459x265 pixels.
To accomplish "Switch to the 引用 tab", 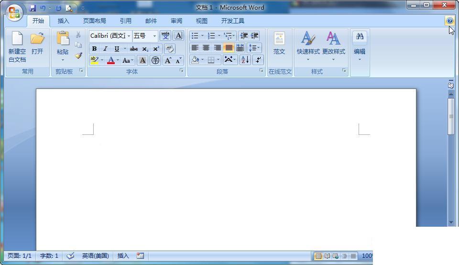I will coord(125,21).
